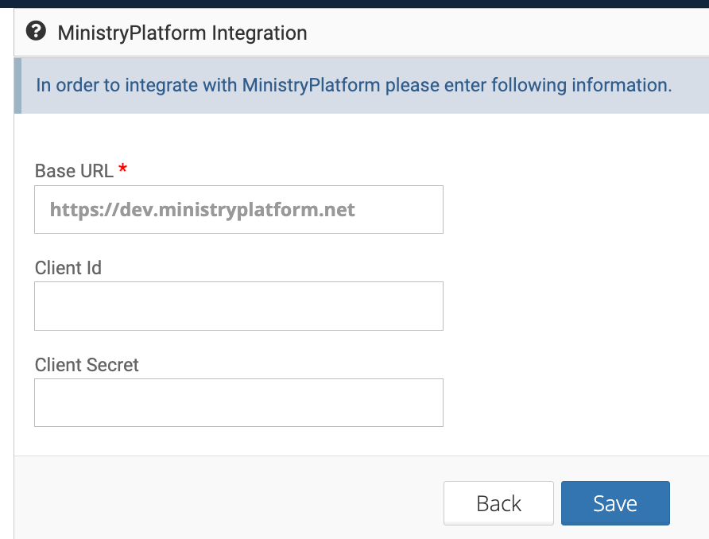Image resolution: width=709 pixels, height=539 pixels.
Task: Click the Client Secret label
Action: tap(87, 365)
